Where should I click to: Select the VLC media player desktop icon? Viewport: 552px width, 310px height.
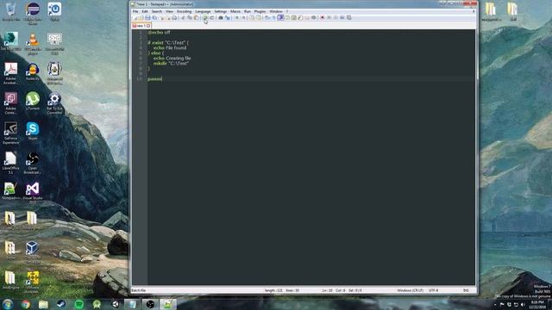(33, 44)
